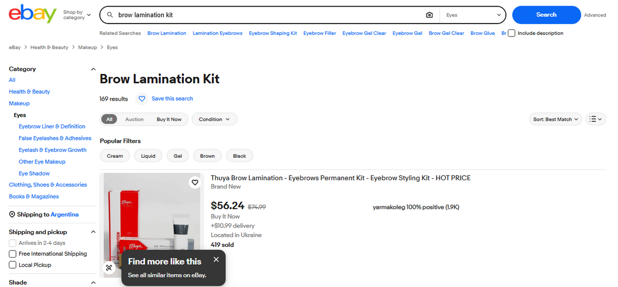Click the heart icon beside Save this search

point(142,99)
